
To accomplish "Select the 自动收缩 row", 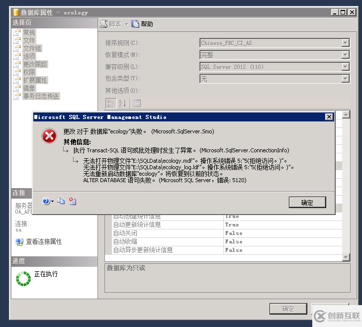I will tap(224, 242).
